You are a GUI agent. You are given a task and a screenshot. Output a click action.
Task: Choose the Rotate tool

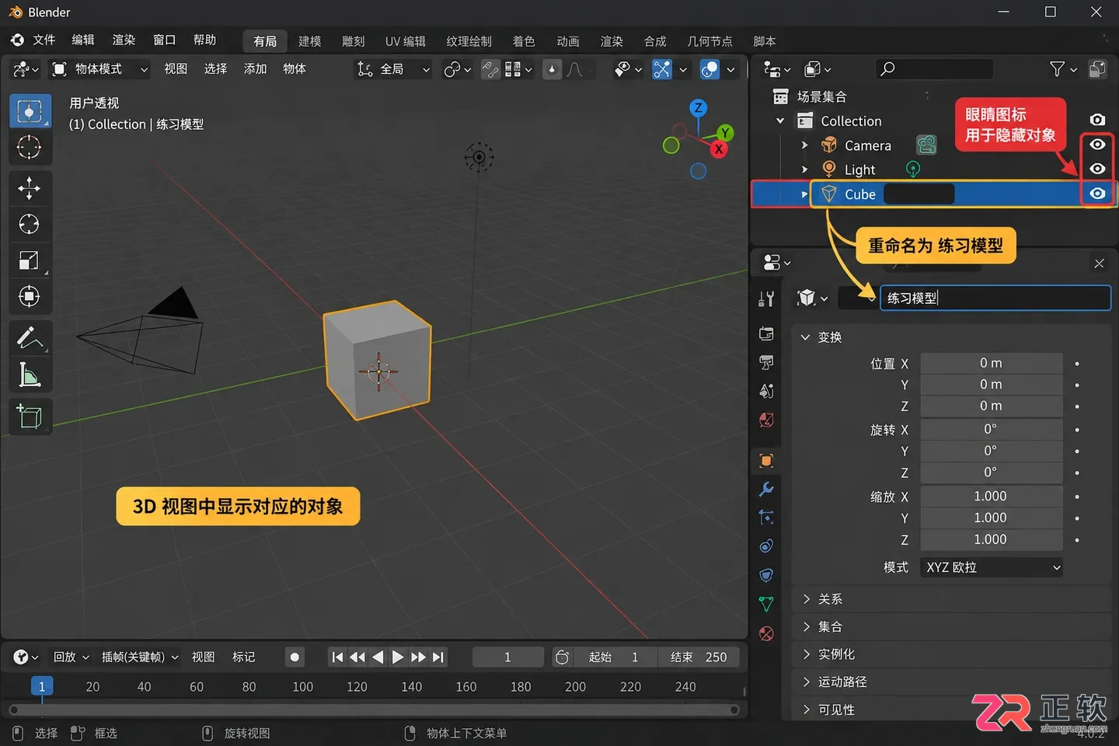[30, 225]
